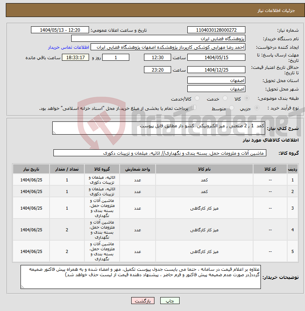
Task: Click the واحد شمارش column header
Action: click(137, 169)
